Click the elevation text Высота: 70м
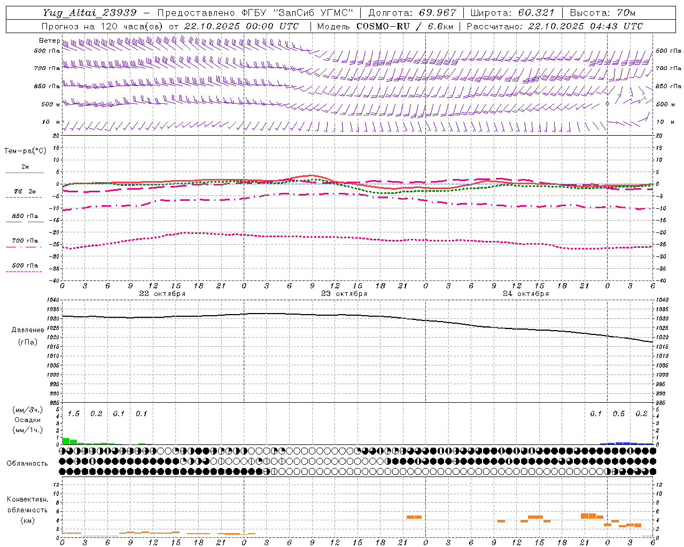 click(x=603, y=13)
